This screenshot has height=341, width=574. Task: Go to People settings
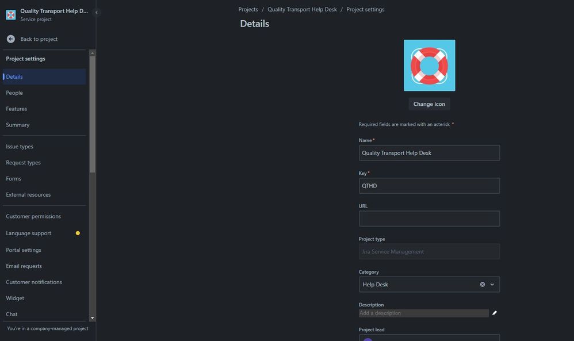tap(44, 93)
